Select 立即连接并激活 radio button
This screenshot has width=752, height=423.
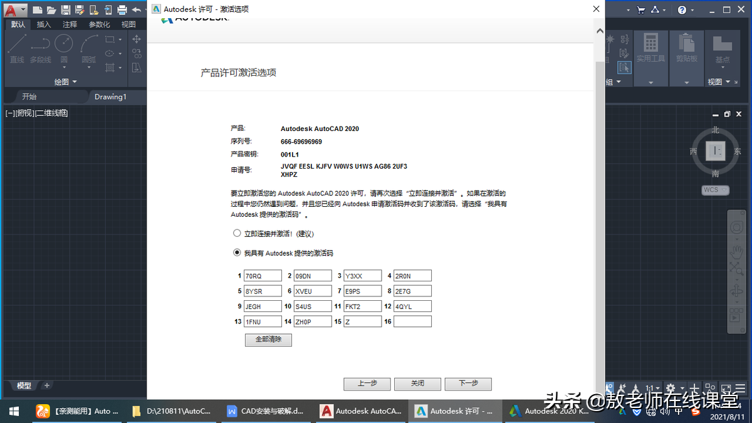point(237,232)
